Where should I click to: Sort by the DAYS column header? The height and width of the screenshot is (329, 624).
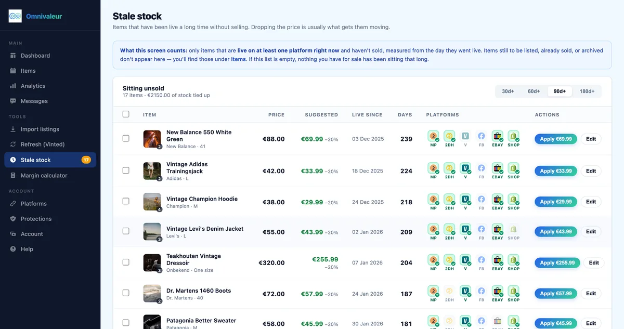(405, 115)
